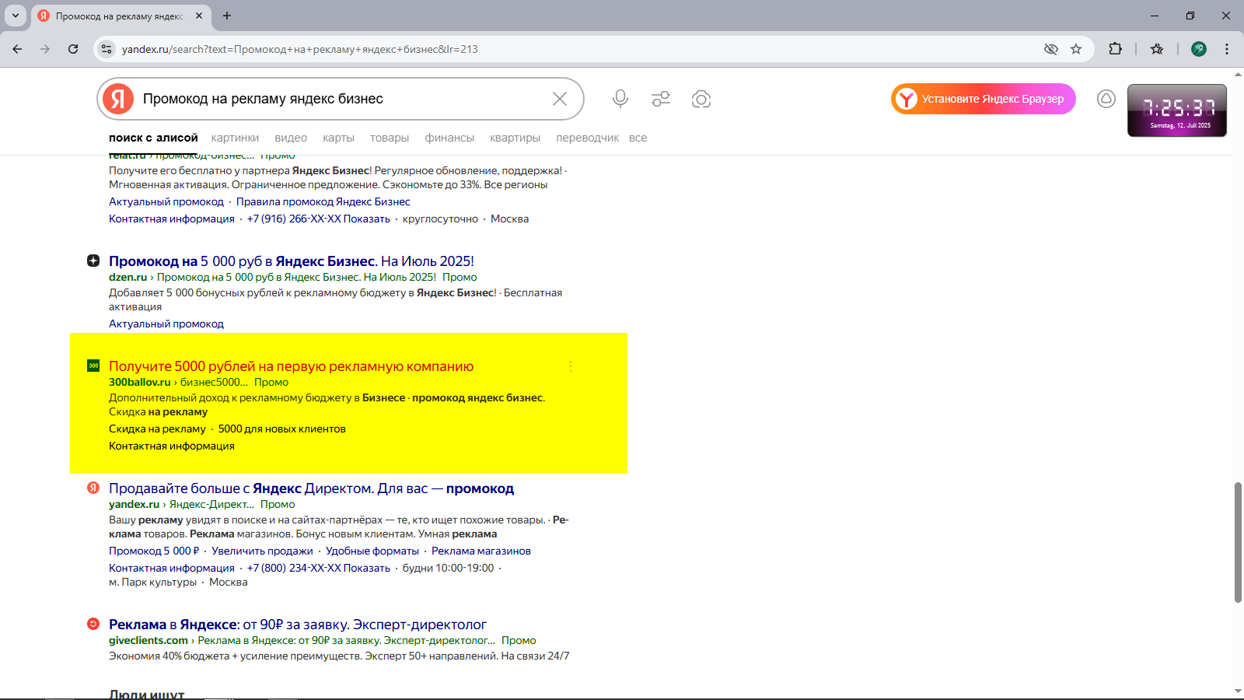Open Промокод на 5 000 руб result
1244x700 pixels.
click(292, 261)
